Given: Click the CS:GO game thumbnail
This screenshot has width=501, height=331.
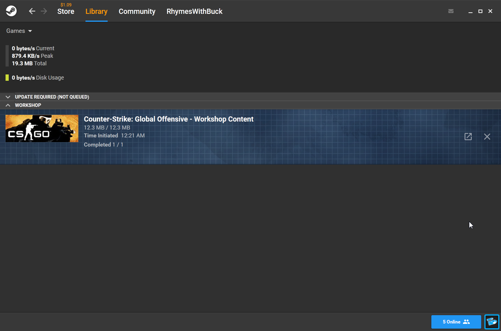Looking at the screenshot, I should 42,129.
